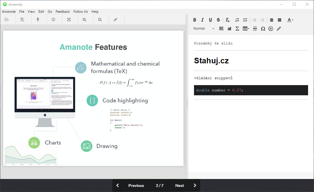
Task: Insert a horizontal line
Action: click(x=255, y=29)
